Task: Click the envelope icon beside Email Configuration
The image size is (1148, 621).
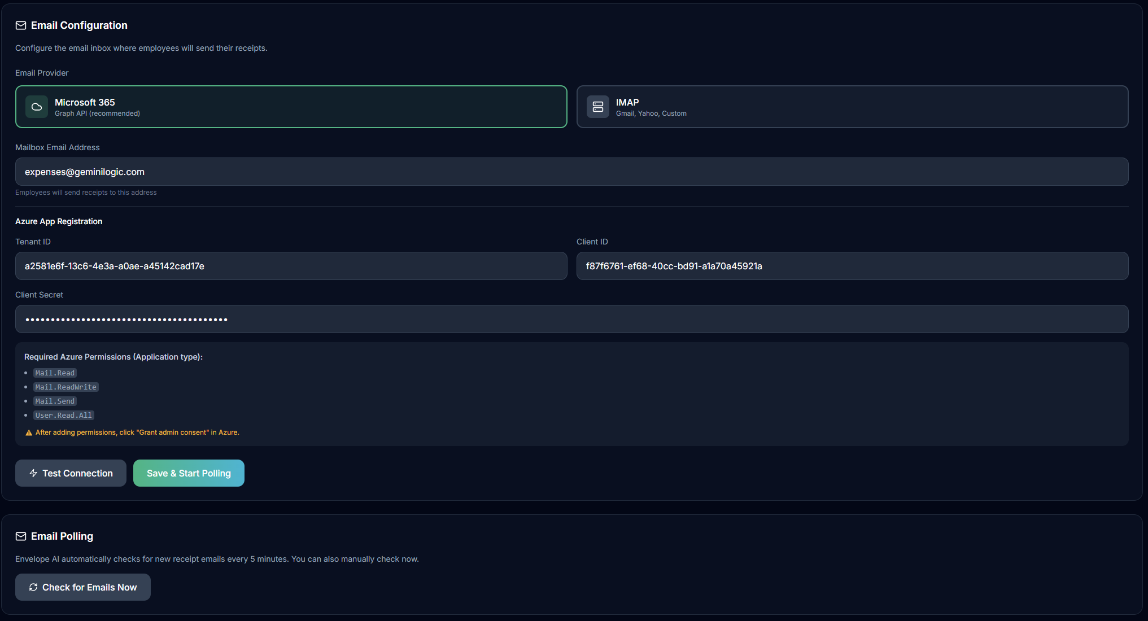Action: tap(21, 25)
